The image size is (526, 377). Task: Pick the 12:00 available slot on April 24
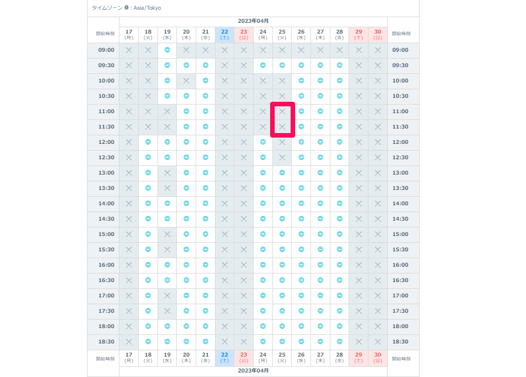click(x=263, y=142)
